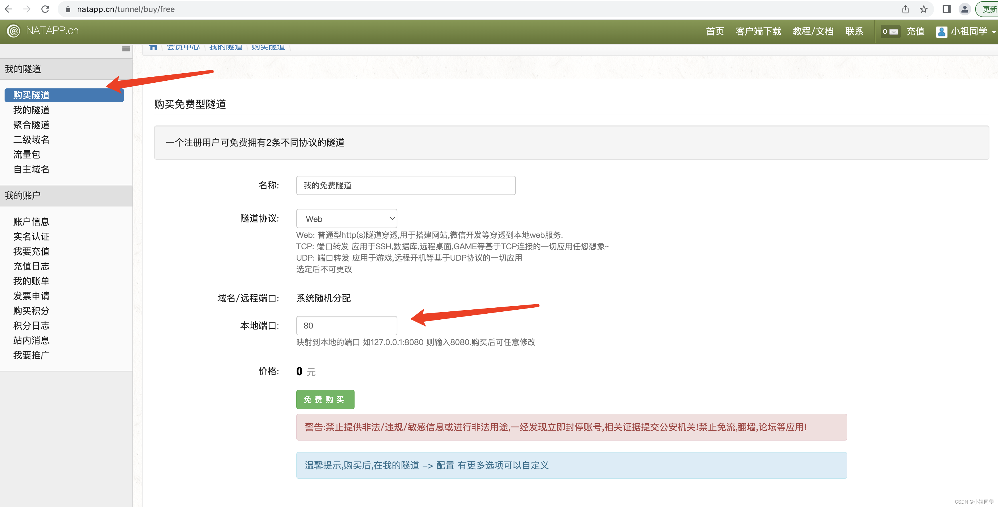Click the red 警告 warning message
The height and width of the screenshot is (507, 998).
click(x=572, y=427)
